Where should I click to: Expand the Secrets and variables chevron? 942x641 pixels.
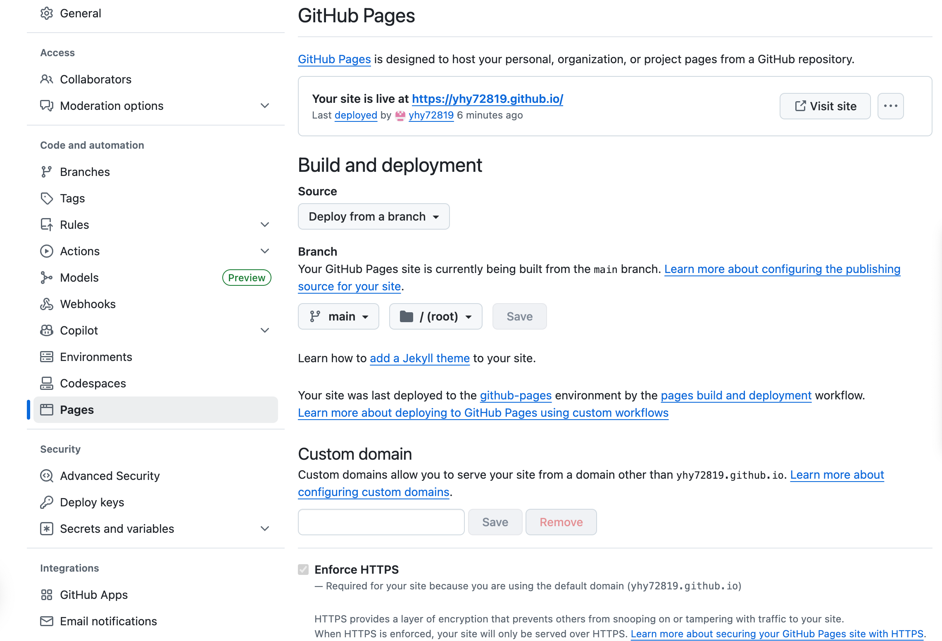tap(265, 529)
